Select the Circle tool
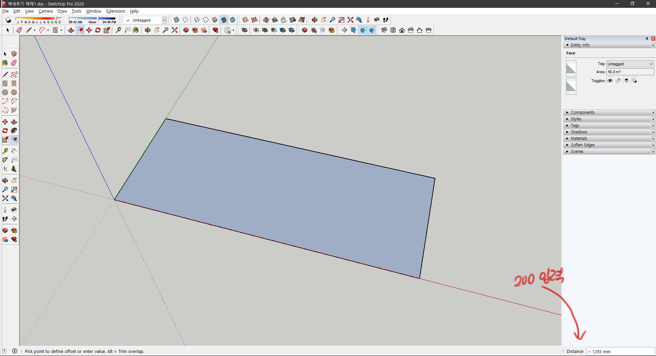Viewport: 656px width, 356px height. [5, 92]
